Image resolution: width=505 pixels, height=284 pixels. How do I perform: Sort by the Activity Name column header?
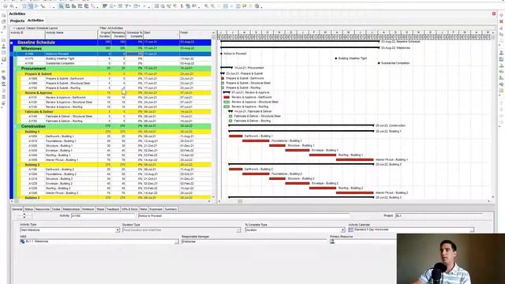pos(71,35)
